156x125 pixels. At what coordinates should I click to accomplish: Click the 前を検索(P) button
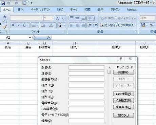(x=123, y=94)
